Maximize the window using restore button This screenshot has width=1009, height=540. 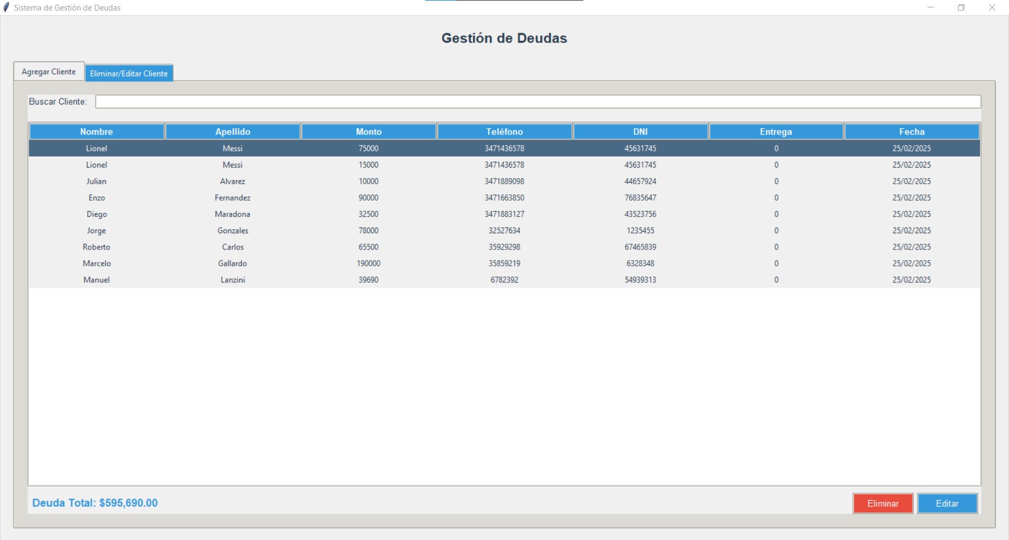tap(961, 7)
